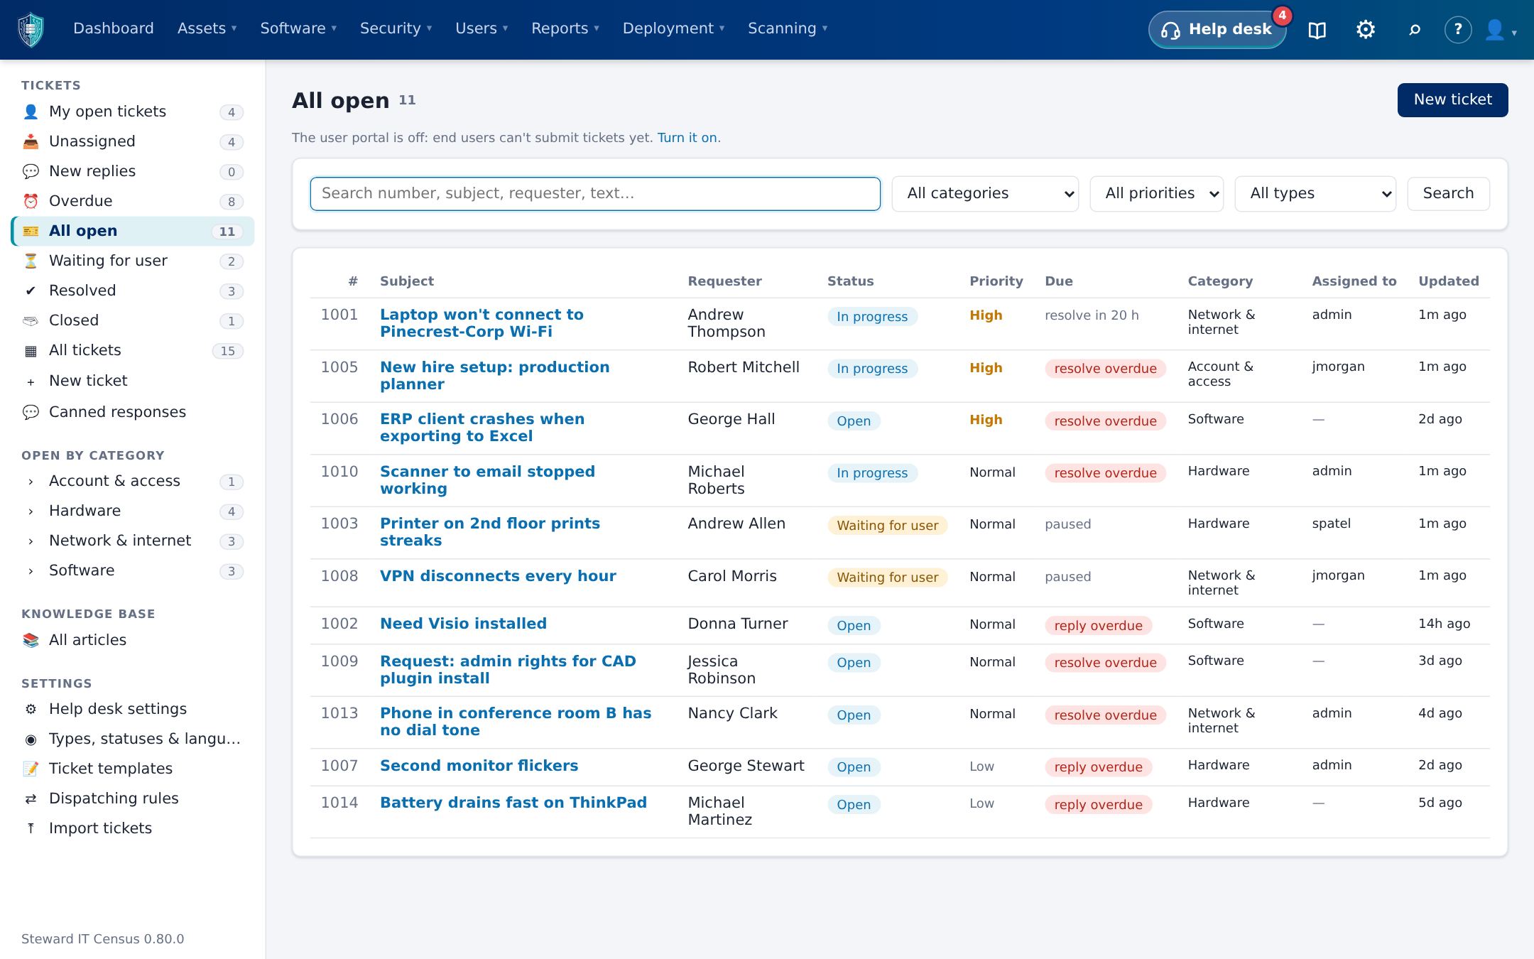Click the Ticket templates notepad icon
Screen dimensions: 1534x959
coord(31,769)
